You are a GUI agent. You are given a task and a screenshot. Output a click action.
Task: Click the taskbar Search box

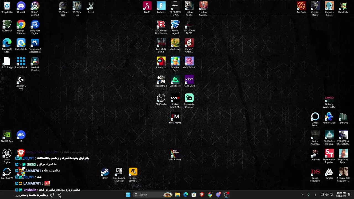click(153, 195)
